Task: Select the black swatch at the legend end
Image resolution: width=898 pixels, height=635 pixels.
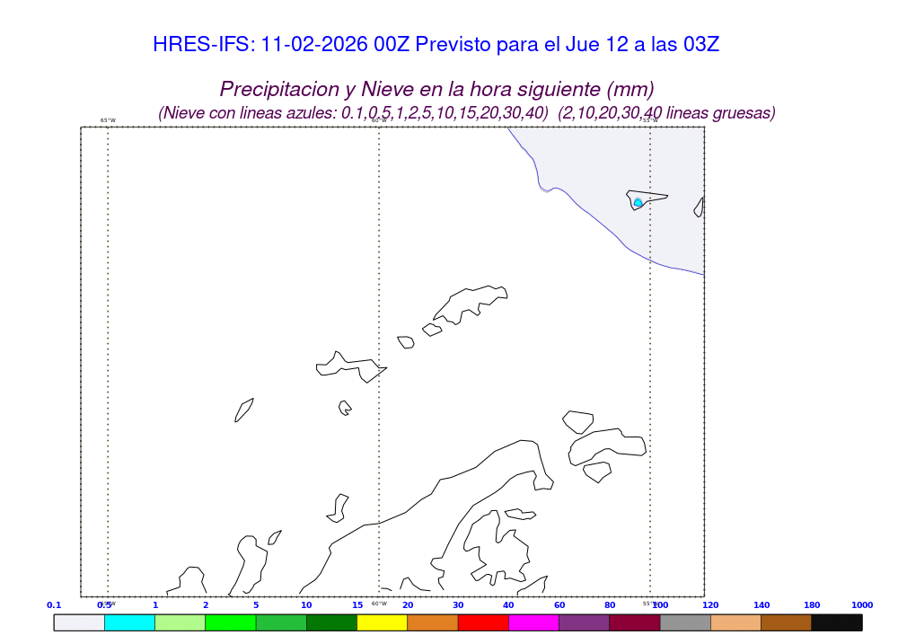Action: 836,622
